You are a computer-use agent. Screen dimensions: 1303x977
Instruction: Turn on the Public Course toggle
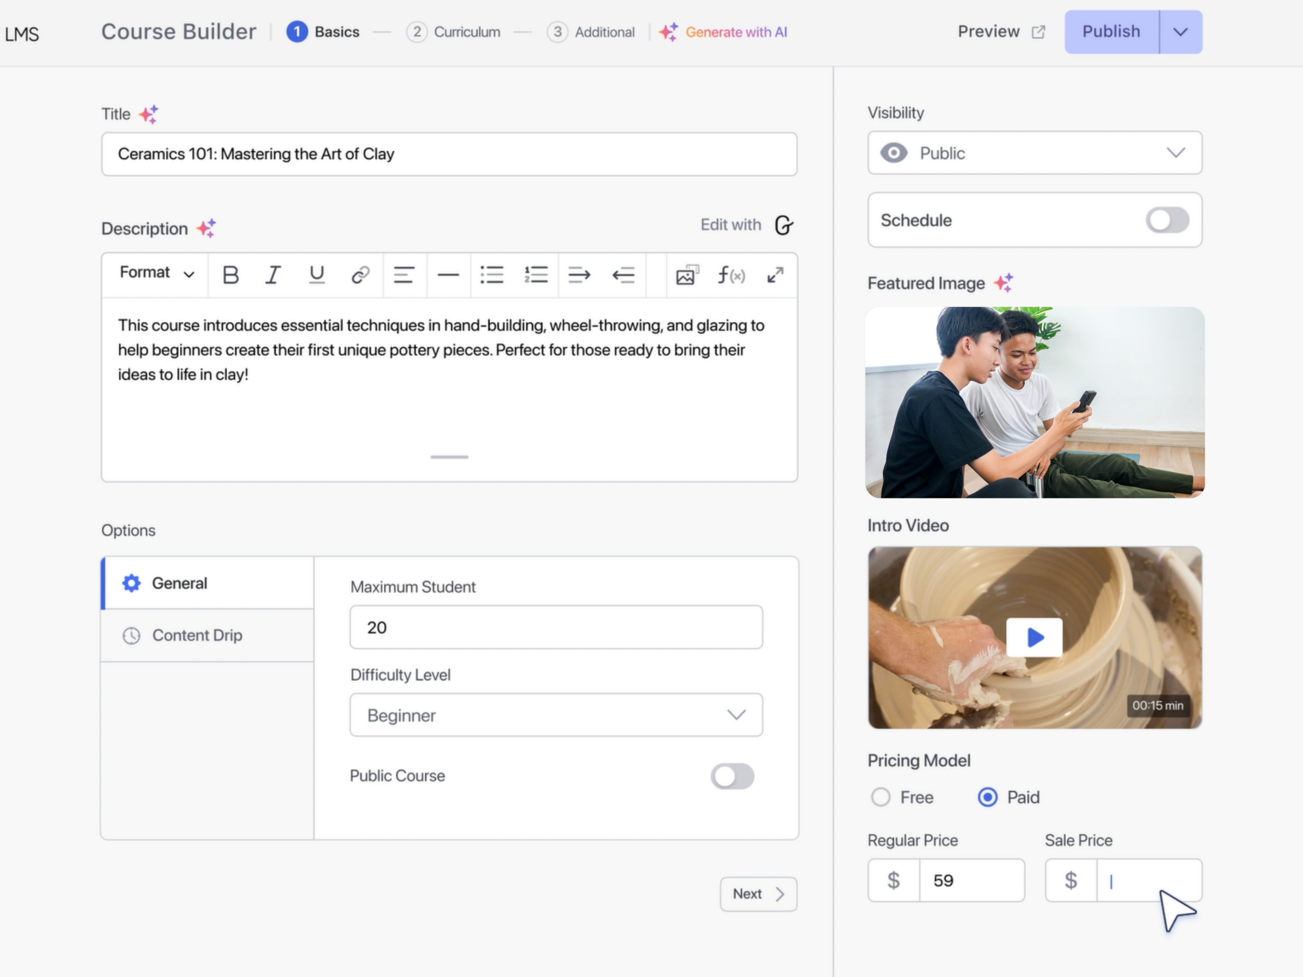(731, 776)
